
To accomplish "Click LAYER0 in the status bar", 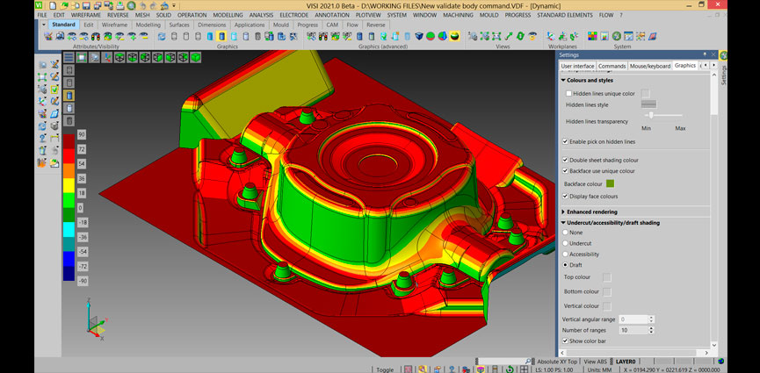I will (x=626, y=362).
